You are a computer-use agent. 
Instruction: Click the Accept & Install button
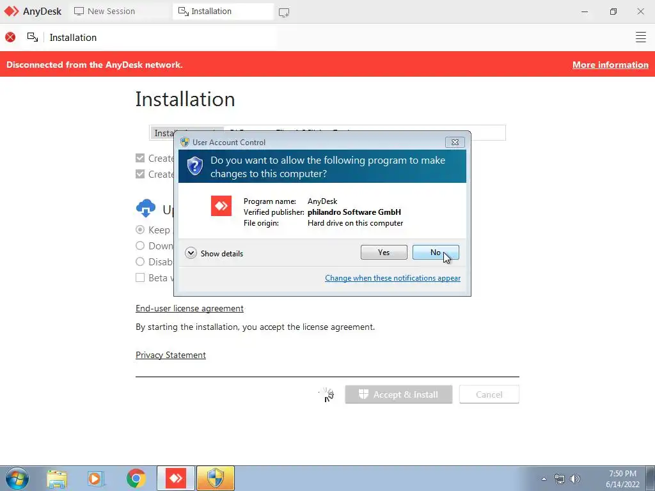tap(399, 394)
